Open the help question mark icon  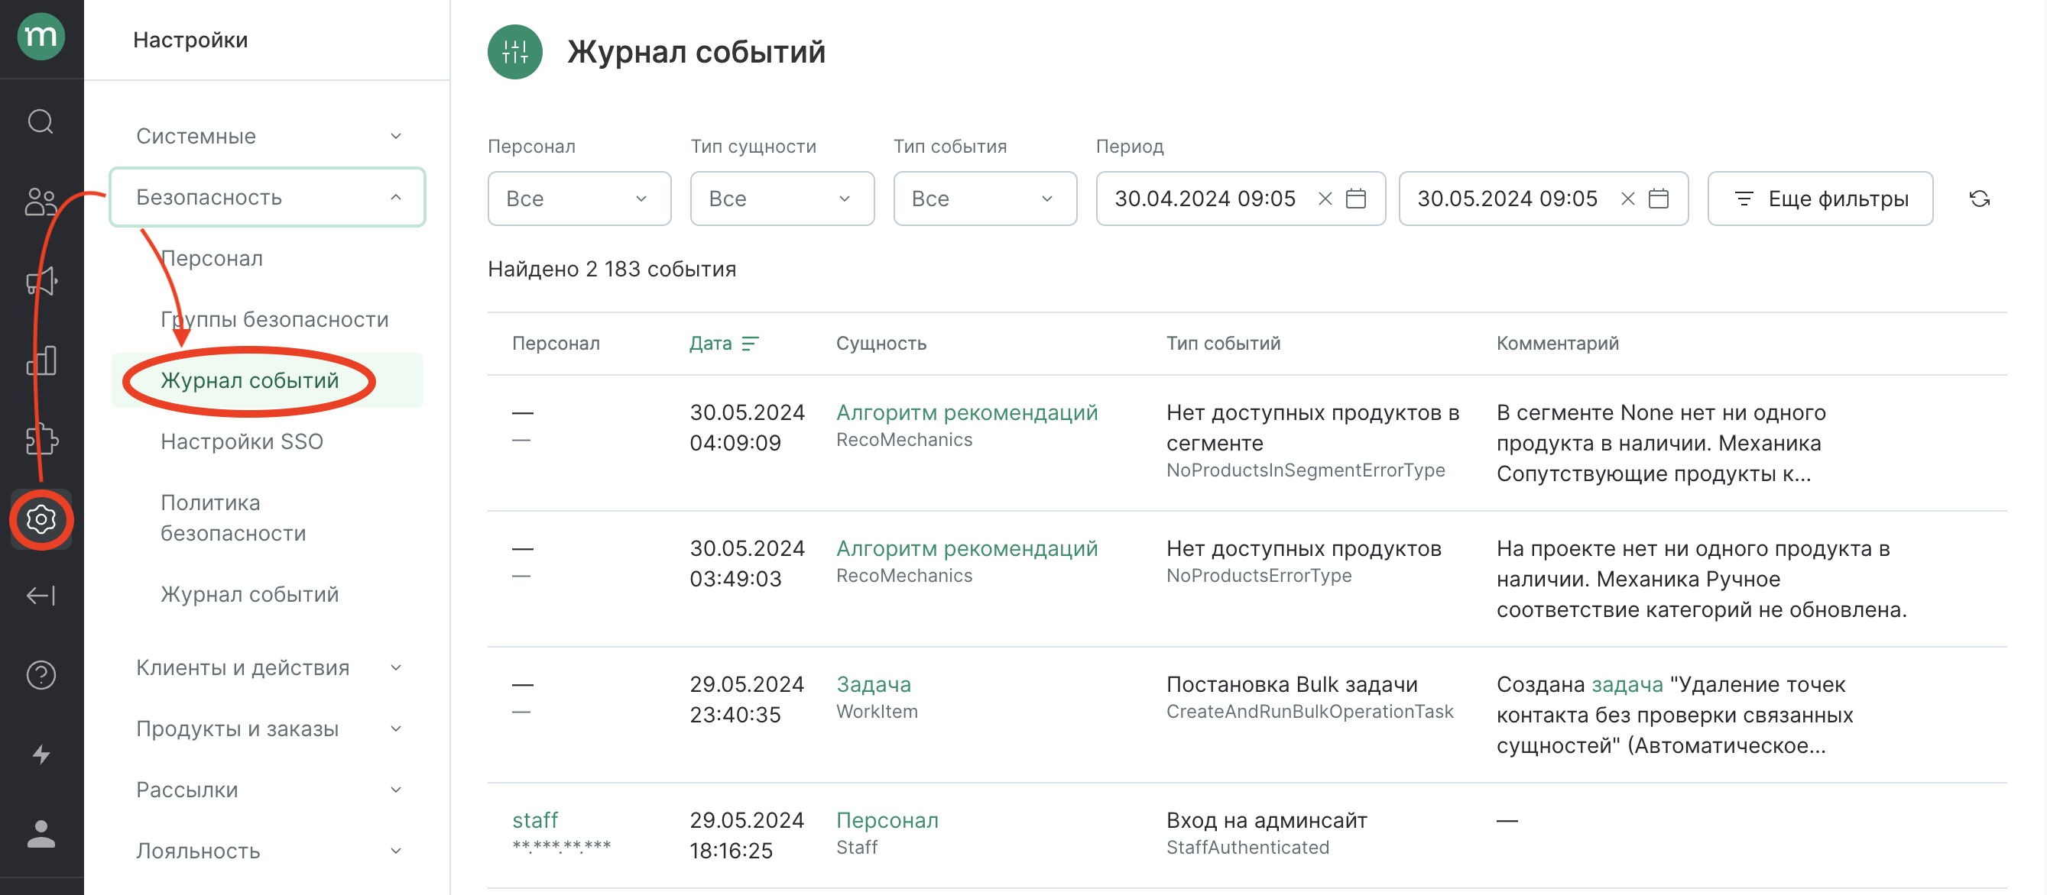tap(41, 675)
